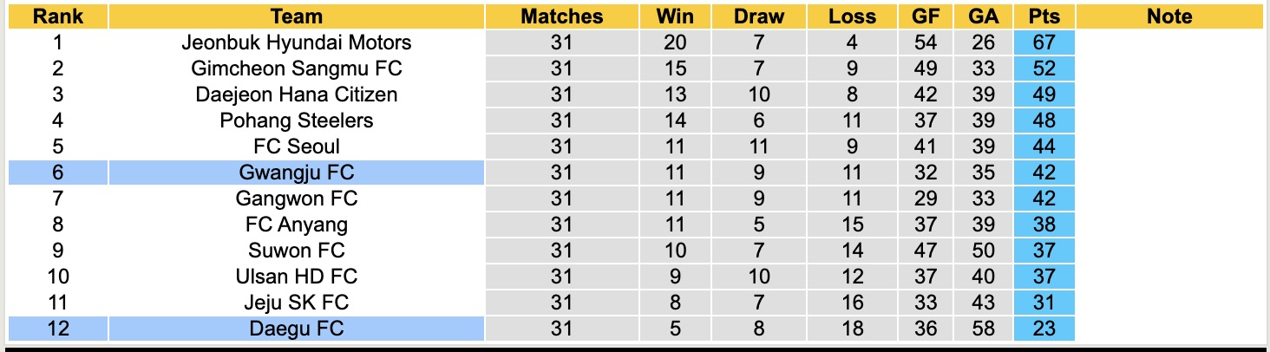Click the Win column header
This screenshot has height=352, width=1270.
coord(675,16)
